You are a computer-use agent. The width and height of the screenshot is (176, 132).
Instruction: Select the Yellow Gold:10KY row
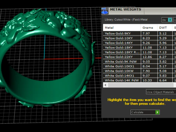coord(139,38)
